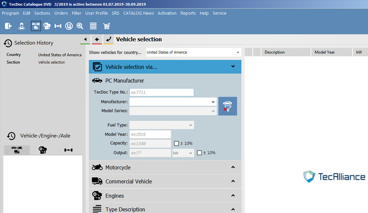Click the return arrow with yellow underline
The image size is (368, 213).
click(x=108, y=39)
